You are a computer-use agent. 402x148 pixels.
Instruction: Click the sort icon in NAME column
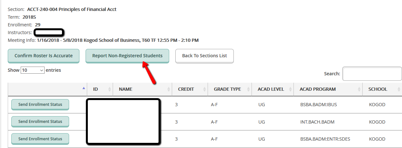pos(169,89)
